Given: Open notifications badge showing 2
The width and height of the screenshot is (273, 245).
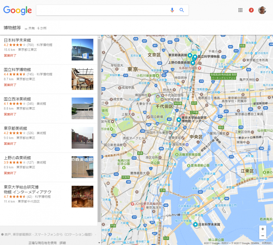Looking at the screenshot, I should [251, 10].
